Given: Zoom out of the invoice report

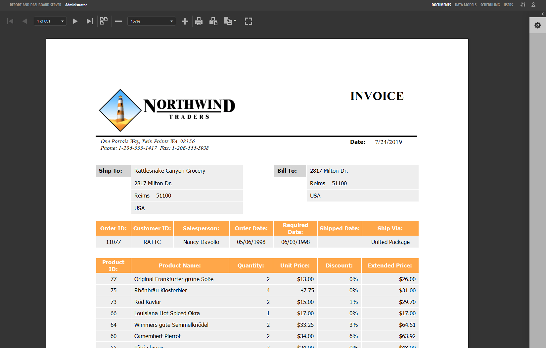Looking at the screenshot, I should [x=118, y=21].
